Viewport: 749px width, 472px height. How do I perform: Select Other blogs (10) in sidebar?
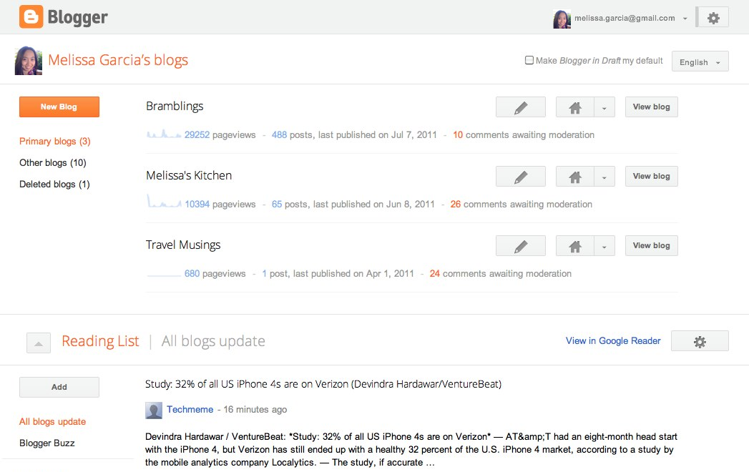52,163
